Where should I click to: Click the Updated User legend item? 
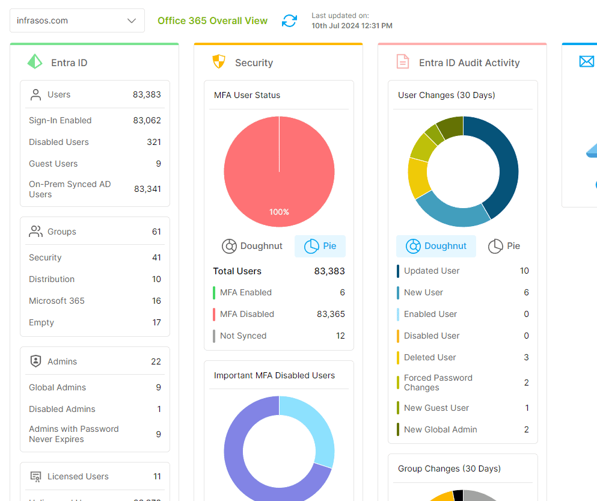click(432, 271)
